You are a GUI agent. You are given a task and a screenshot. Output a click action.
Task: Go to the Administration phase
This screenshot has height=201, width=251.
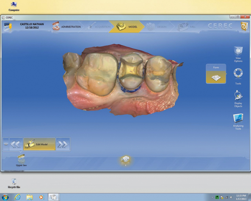click(x=67, y=26)
